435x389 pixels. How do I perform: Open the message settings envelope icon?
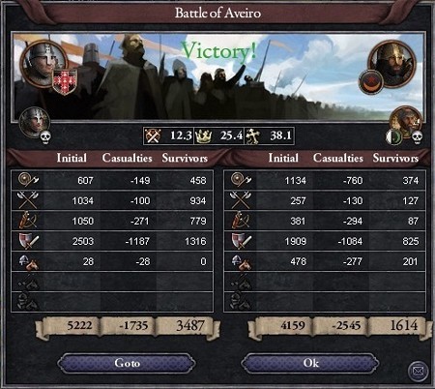418,372
